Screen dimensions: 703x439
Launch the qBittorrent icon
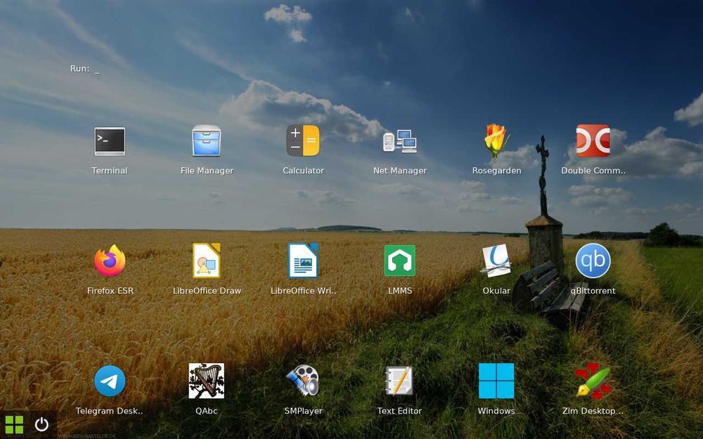[593, 261]
